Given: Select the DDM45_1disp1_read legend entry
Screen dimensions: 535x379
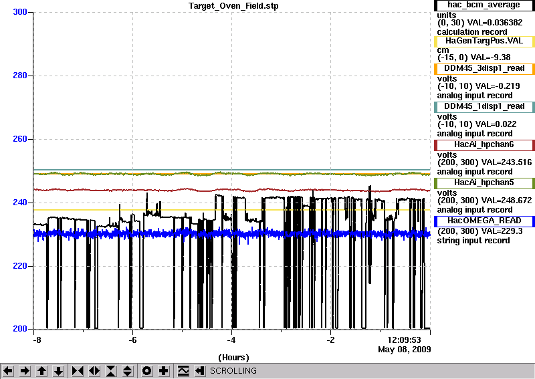Looking at the screenshot, I should pos(484,107).
